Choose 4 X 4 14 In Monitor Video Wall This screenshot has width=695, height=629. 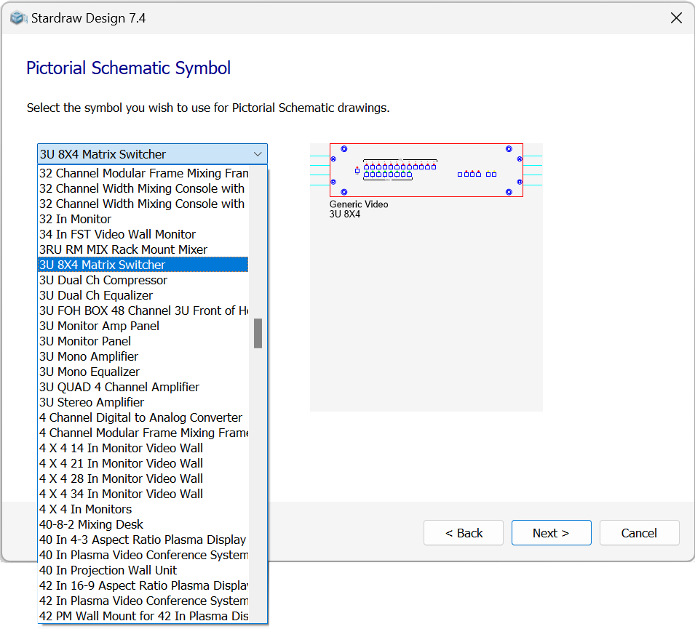point(143,448)
